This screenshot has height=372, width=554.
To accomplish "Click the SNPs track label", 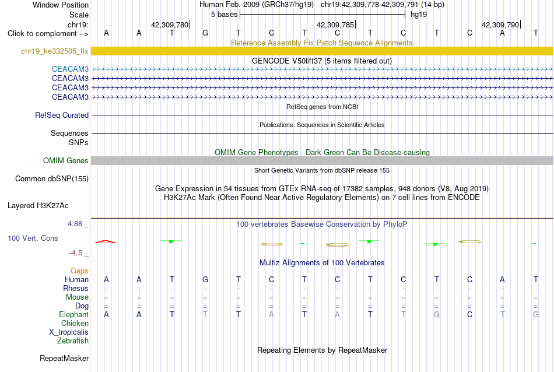I will [x=79, y=142].
